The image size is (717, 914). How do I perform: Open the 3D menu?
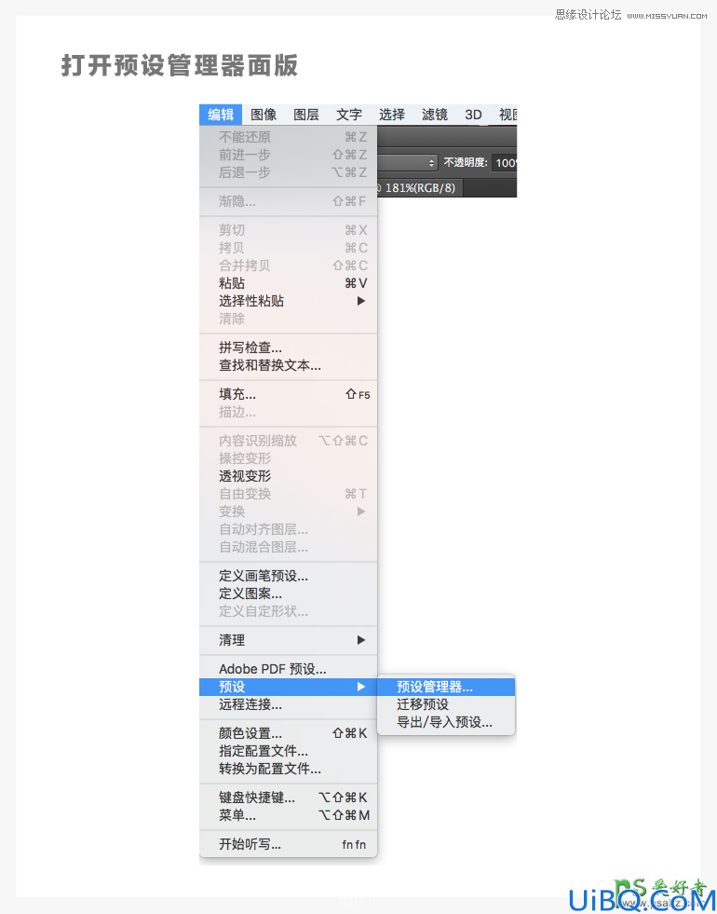(x=473, y=115)
